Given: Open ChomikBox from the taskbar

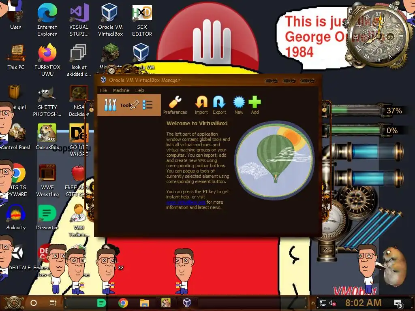Looking at the screenshot, I should point(166,302).
